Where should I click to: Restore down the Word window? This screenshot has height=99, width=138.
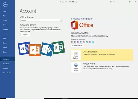tap(130, 2)
